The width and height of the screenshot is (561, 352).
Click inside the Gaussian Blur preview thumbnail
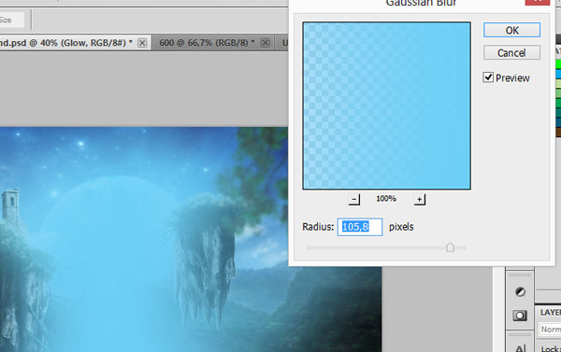tap(386, 106)
